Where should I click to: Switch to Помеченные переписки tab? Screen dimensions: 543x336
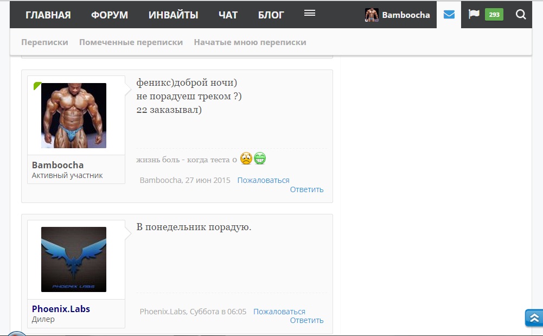pos(131,42)
